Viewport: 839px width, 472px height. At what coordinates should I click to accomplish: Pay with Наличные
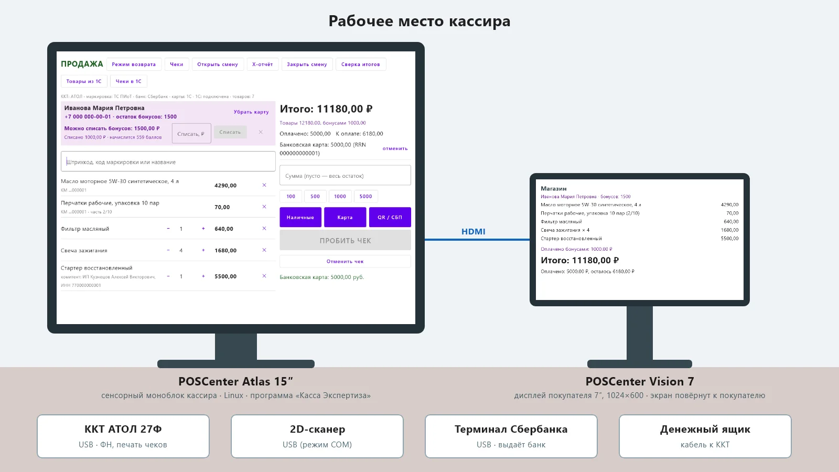(x=300, y=217)
